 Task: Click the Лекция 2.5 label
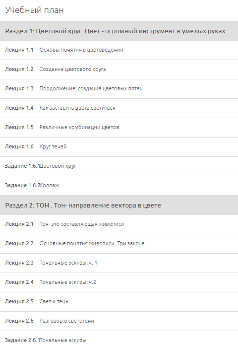click(19, 302)
